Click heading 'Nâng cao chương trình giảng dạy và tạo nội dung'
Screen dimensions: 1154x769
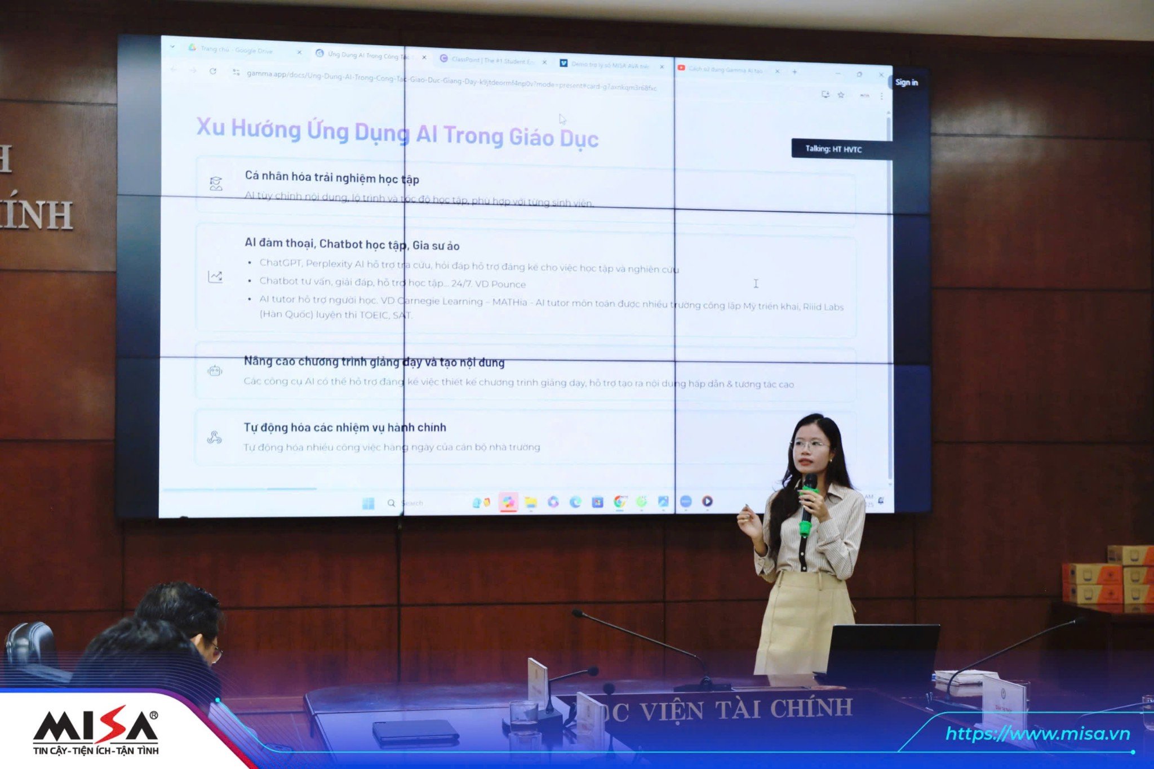coord(374,362)
